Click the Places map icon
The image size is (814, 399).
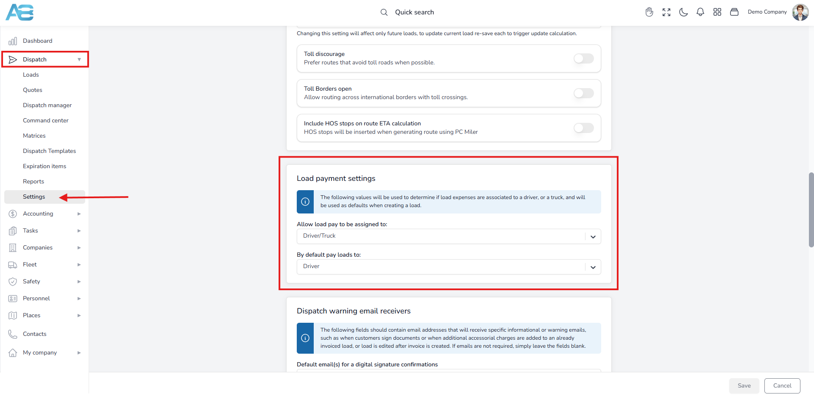tap(13, 316)
